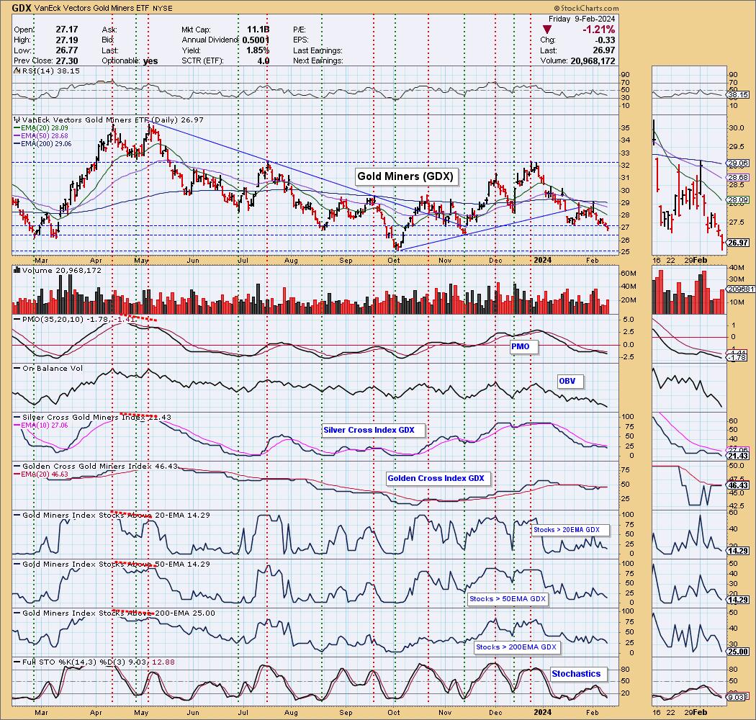Click the Low value 26.77
Image resolution: width=756 pixels, height=720 pixels.
(67, 50)
